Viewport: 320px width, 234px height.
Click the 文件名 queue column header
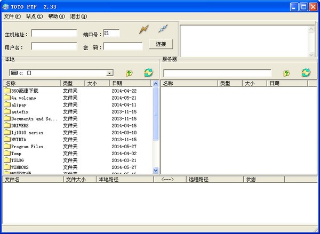coord(33,180)
